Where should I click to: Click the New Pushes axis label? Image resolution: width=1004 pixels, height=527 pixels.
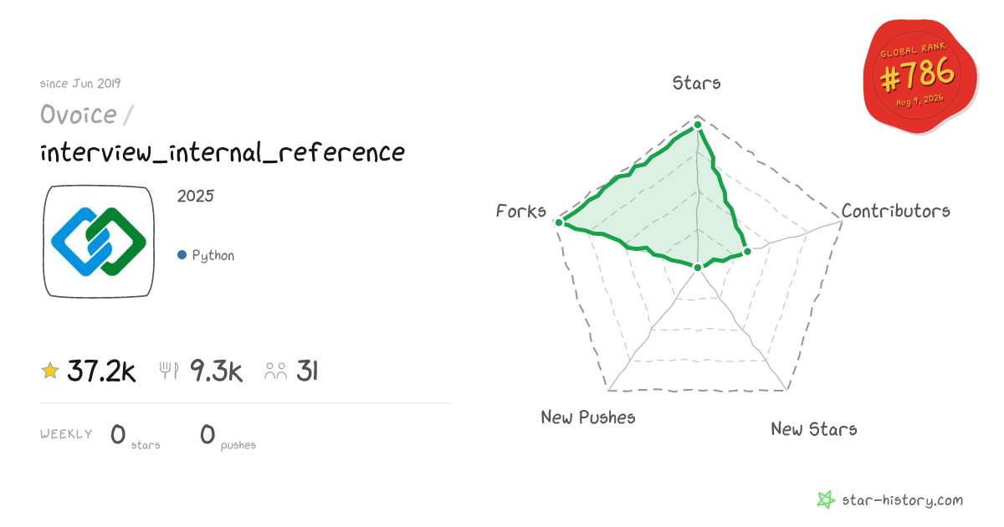(588, 417)
